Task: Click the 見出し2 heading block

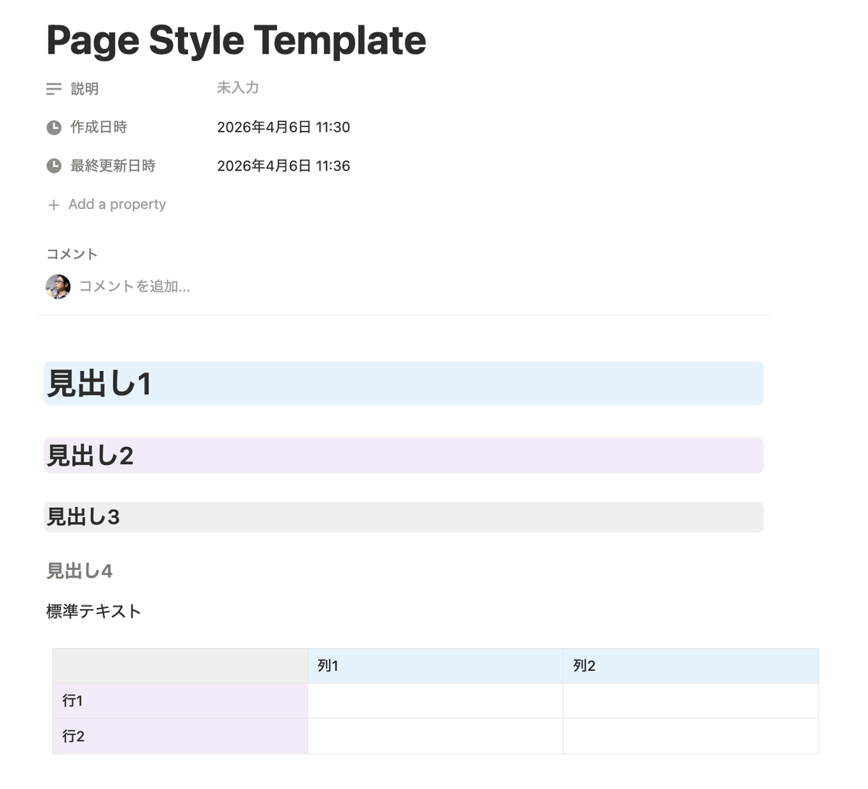Action: pyautogui.click(x=404, y=456)
